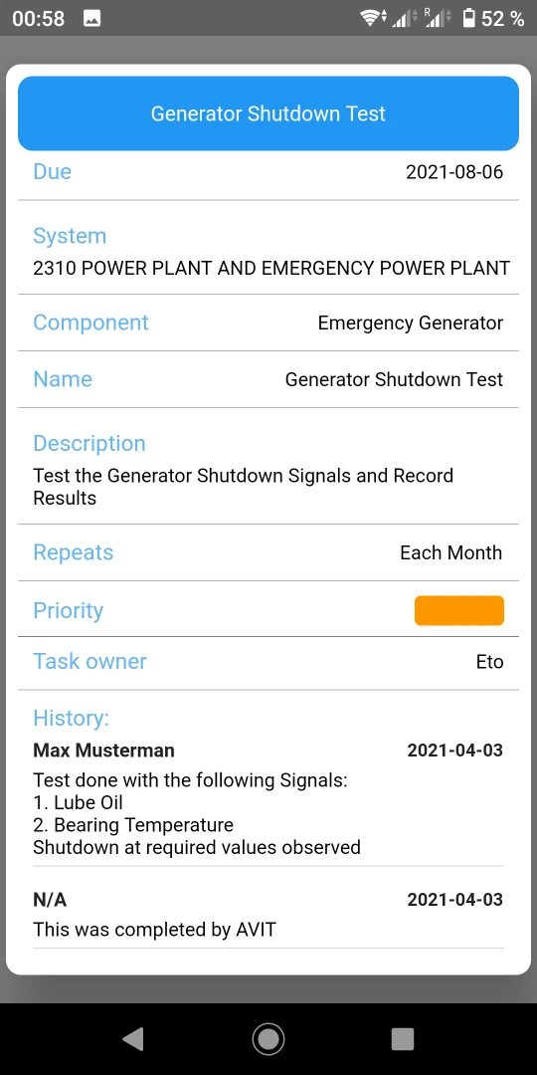Click the orange Priority color swatch
The height and width of the screenshot is (1075, 537).
click(458, 610)
